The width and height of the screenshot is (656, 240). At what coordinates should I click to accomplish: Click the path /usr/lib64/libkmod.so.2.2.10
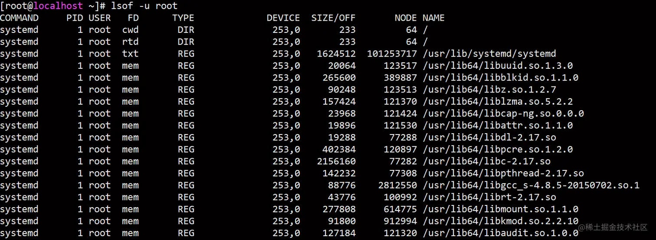tap(500, 221)
